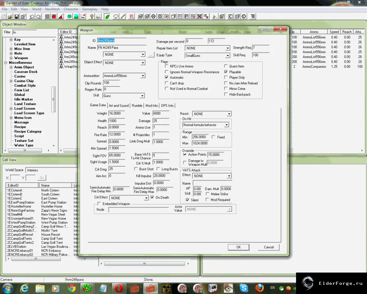Toggle the green leaf toolbar icon

(107, 17)
